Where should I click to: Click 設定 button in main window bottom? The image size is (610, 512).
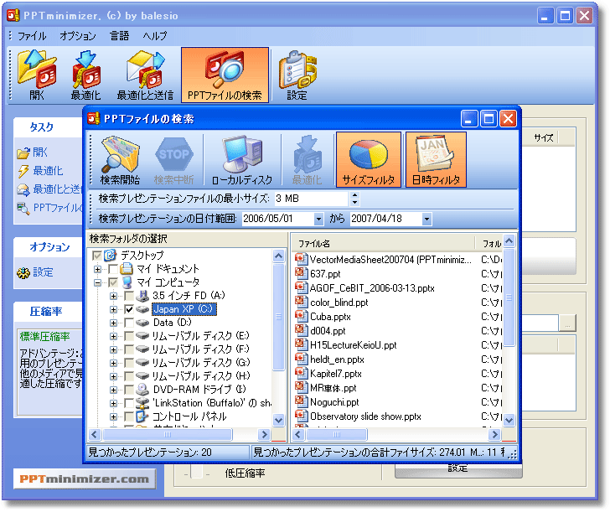coord(457,469)
